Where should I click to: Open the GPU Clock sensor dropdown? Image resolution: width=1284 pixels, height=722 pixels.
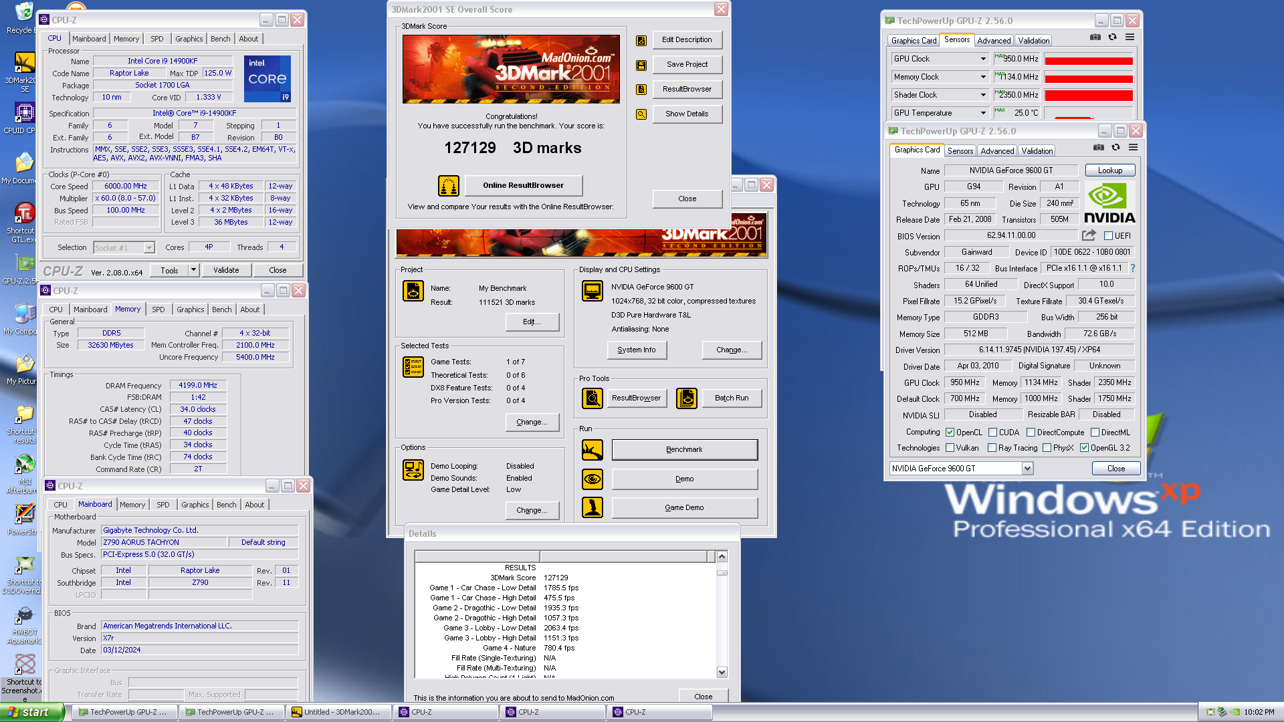(983, 59)
